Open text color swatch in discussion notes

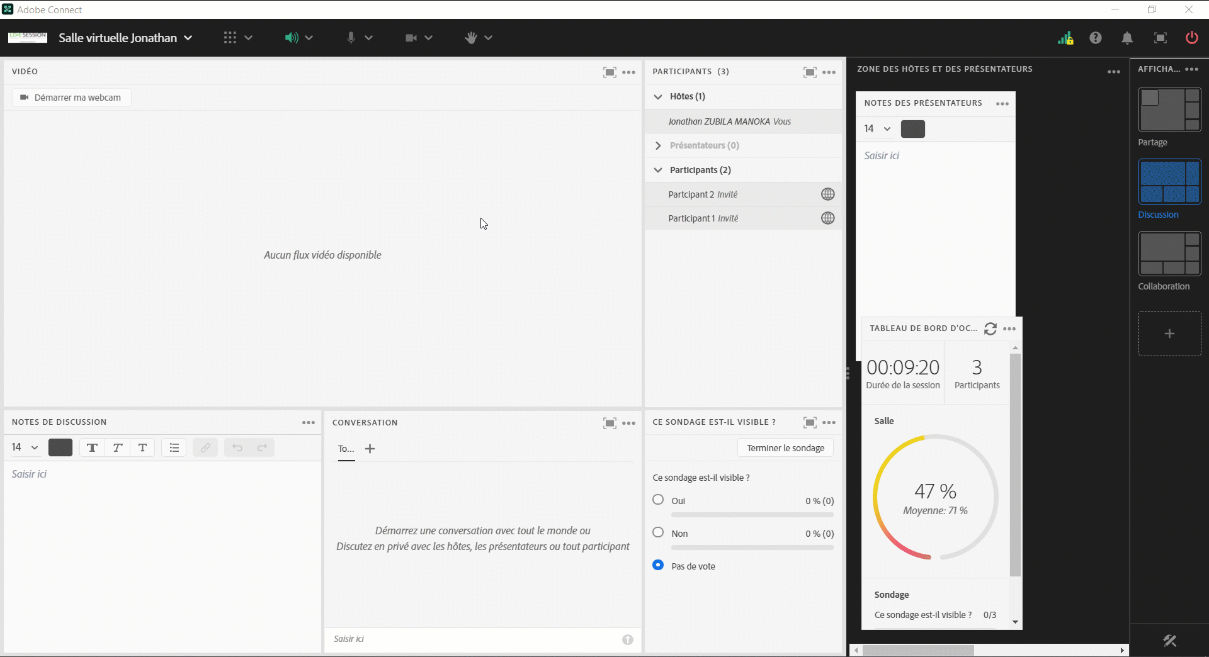coord(60,447)
